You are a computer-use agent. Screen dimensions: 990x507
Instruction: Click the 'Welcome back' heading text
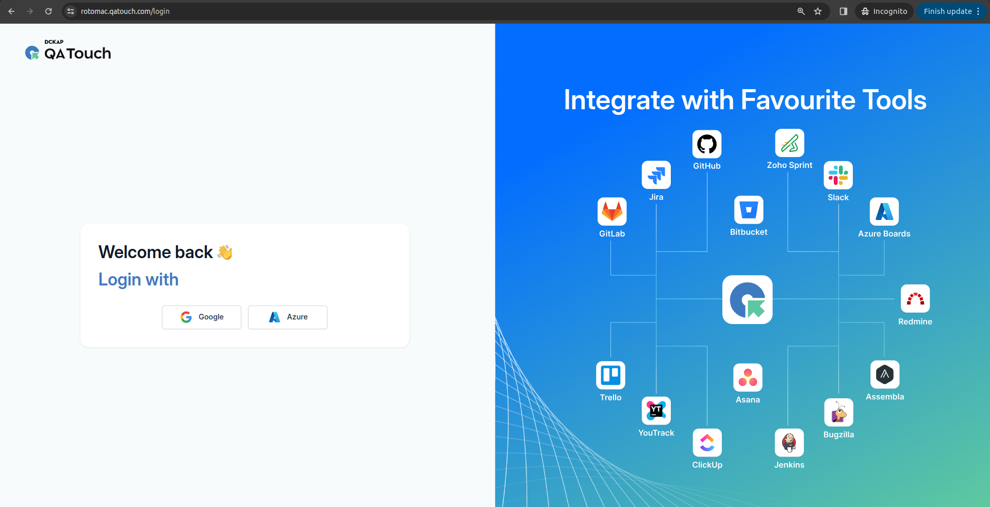tap(156, 252)
